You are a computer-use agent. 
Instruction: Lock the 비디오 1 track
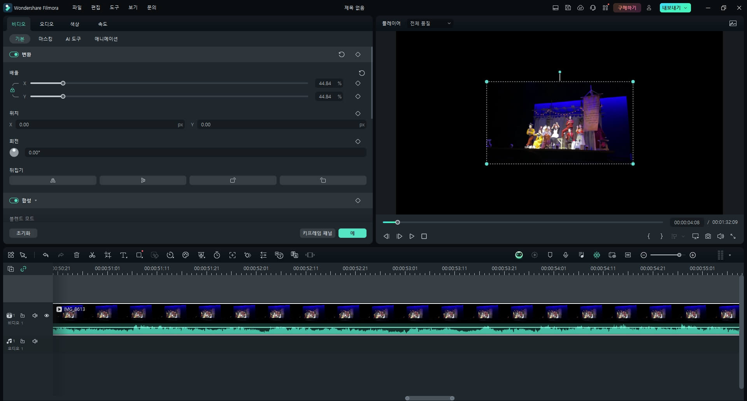pyautogui.click(x=23, y=316)
